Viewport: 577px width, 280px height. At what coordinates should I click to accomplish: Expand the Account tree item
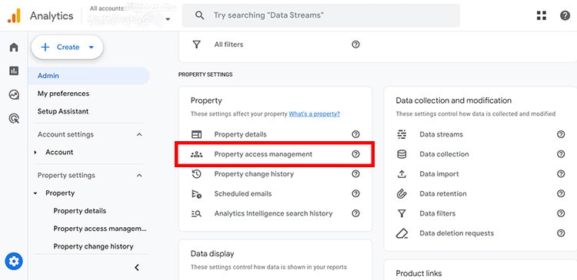[x=35, y=153]
